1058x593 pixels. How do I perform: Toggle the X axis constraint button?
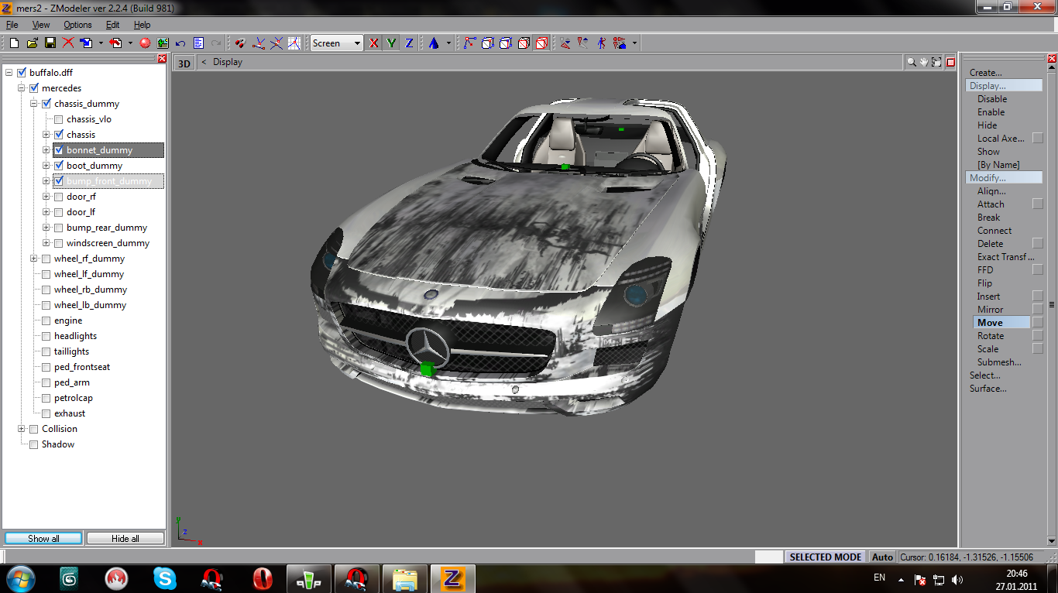click(374, 43)
